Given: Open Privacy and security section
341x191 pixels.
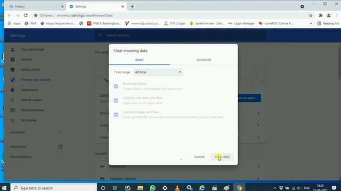Looking at the screenshot, I should click(x=36, y=80).
